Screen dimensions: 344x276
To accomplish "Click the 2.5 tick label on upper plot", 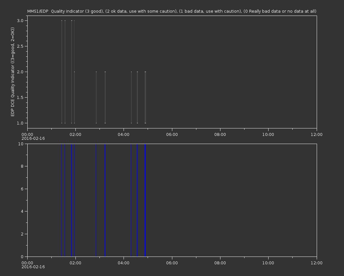I will tap(20, 46).
